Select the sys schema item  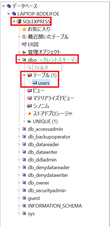tap(31, 213)
